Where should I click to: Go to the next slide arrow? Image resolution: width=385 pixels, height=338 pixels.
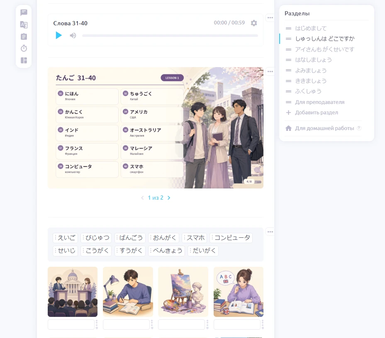[x=169, y=198]
